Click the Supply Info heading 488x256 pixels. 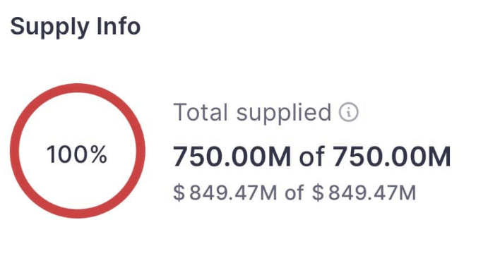(76, 27)
